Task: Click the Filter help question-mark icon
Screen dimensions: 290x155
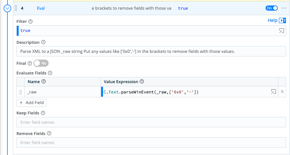Action: (x=31, y=22)
